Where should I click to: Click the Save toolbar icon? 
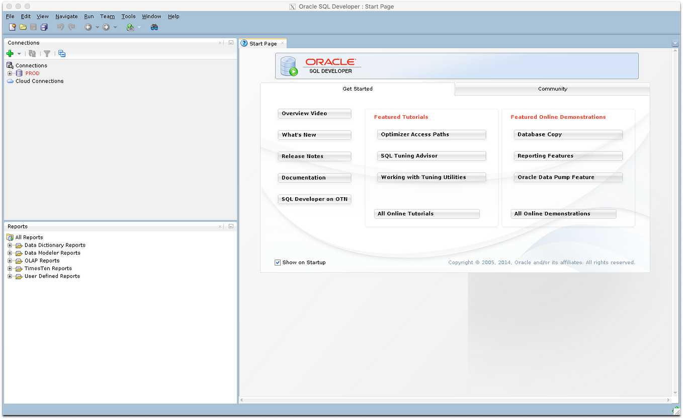[x=33, y=27]
